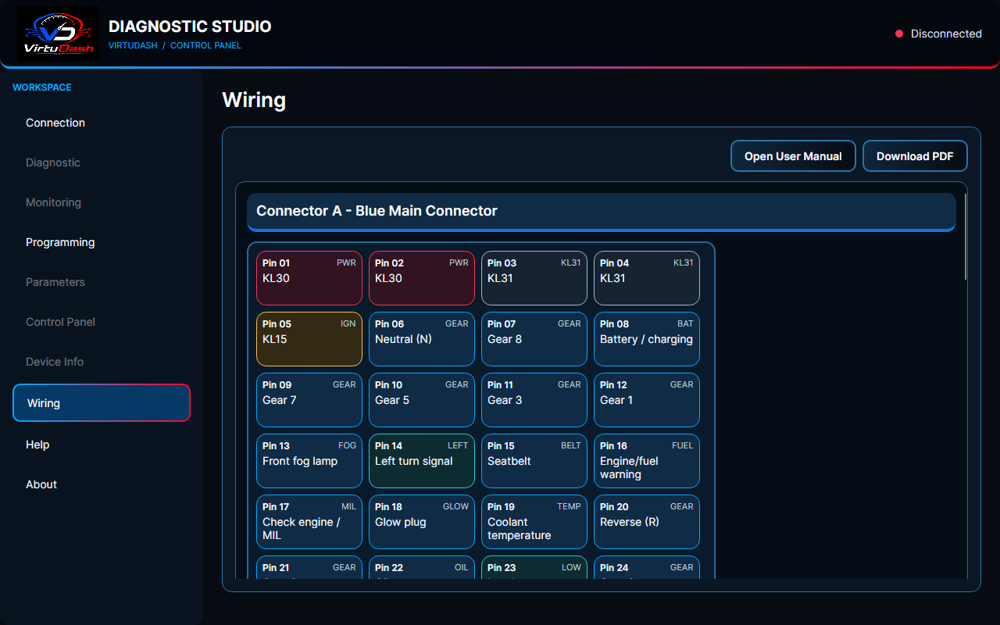Image resolution: width=1000 pixels, height=625 pixels.
Task: Select the Pin 04 KL31 card
Action: pos(647,278)
